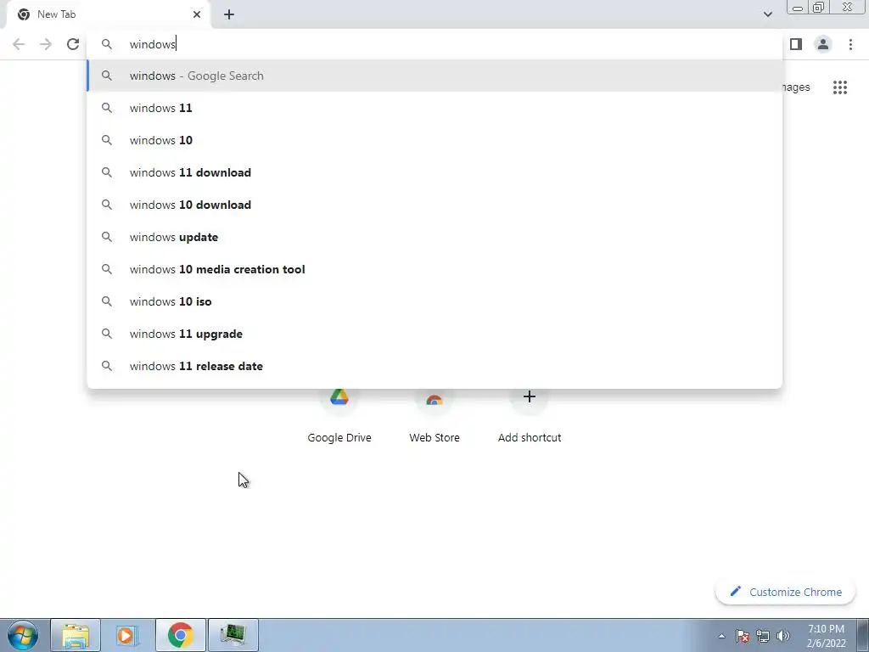Open Chrome's three-dot menu
Viewport: 869px width, 652px height.
(x=850, y=44)
